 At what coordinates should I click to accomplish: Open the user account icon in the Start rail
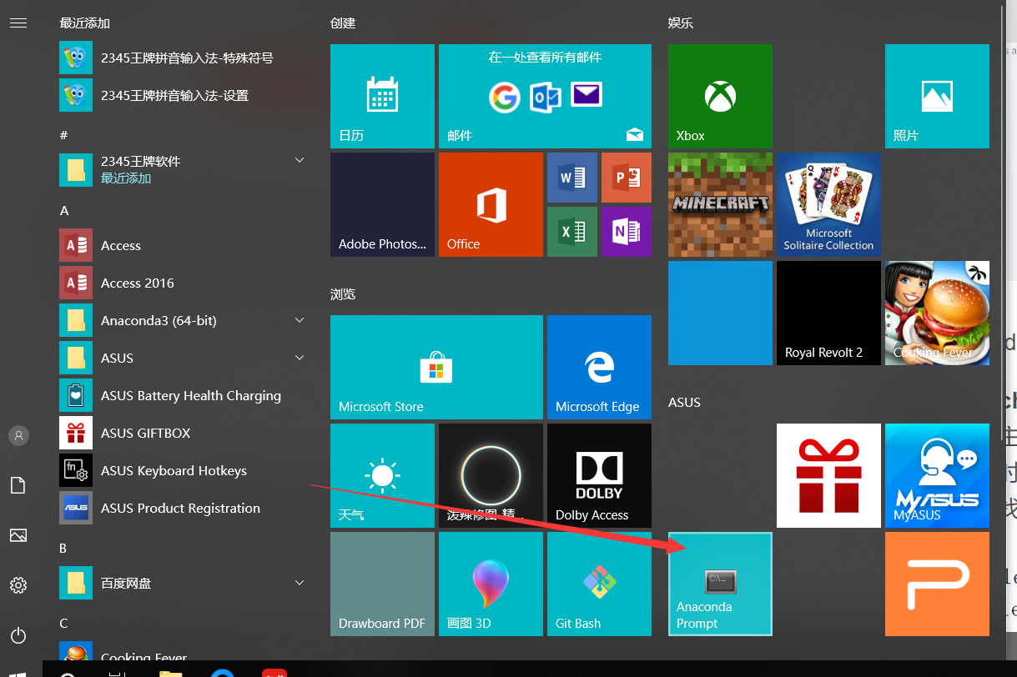pyautogui.click(x=18, y=435)
